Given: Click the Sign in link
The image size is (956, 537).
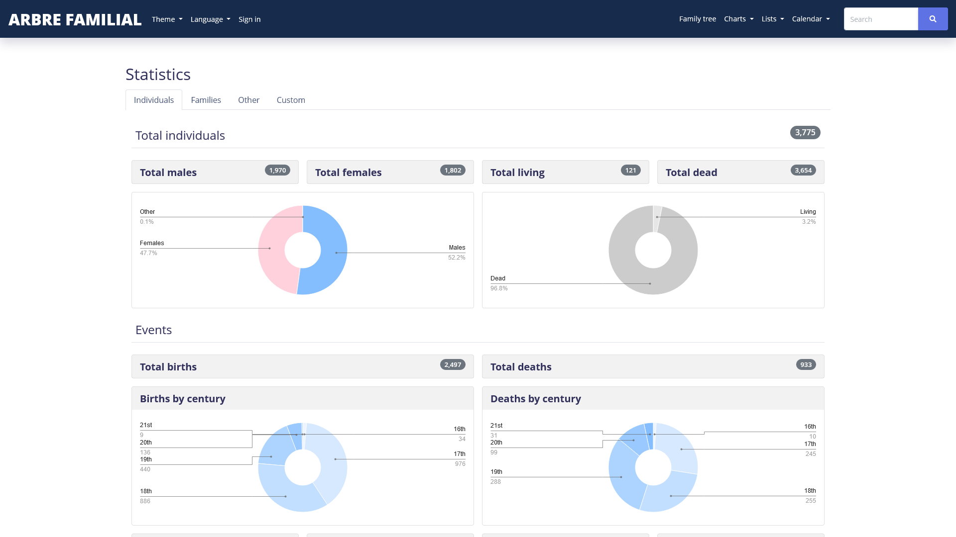Looking at the screenshot, I should pyautogui.click(x=249, y=19).
